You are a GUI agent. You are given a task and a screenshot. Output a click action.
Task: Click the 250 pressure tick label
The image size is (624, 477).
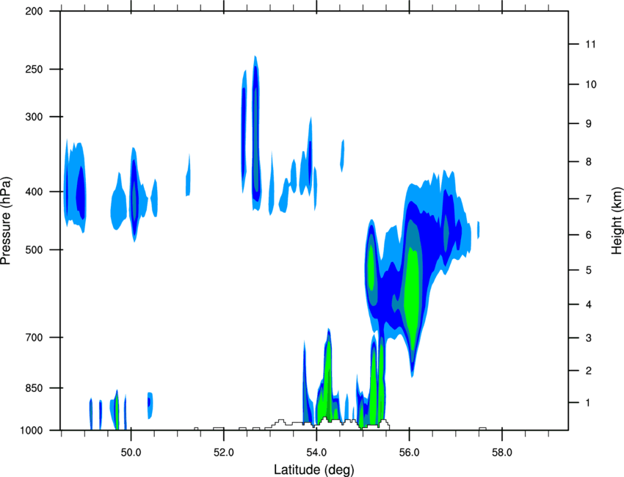tap(34, 70)
